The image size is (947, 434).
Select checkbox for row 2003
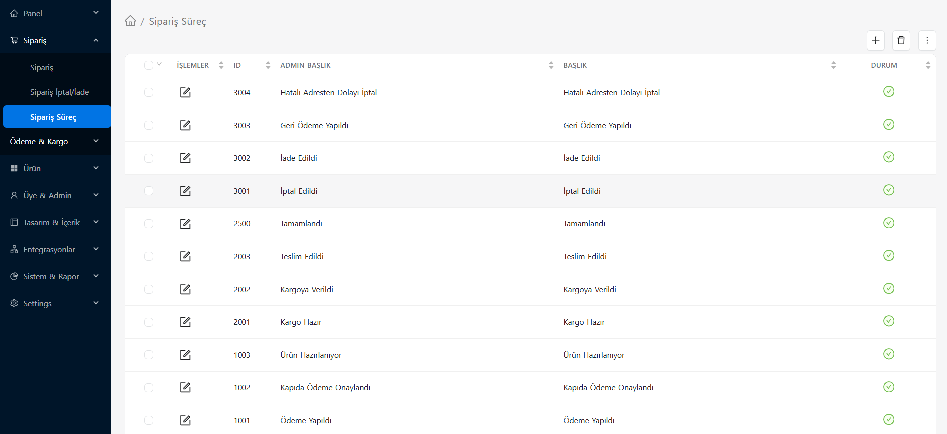149,256
